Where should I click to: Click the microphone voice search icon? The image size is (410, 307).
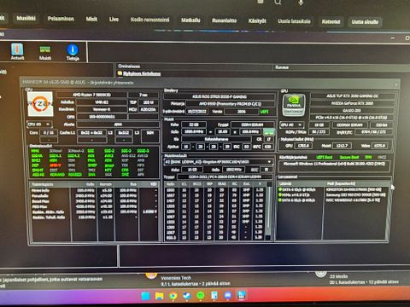301,3
